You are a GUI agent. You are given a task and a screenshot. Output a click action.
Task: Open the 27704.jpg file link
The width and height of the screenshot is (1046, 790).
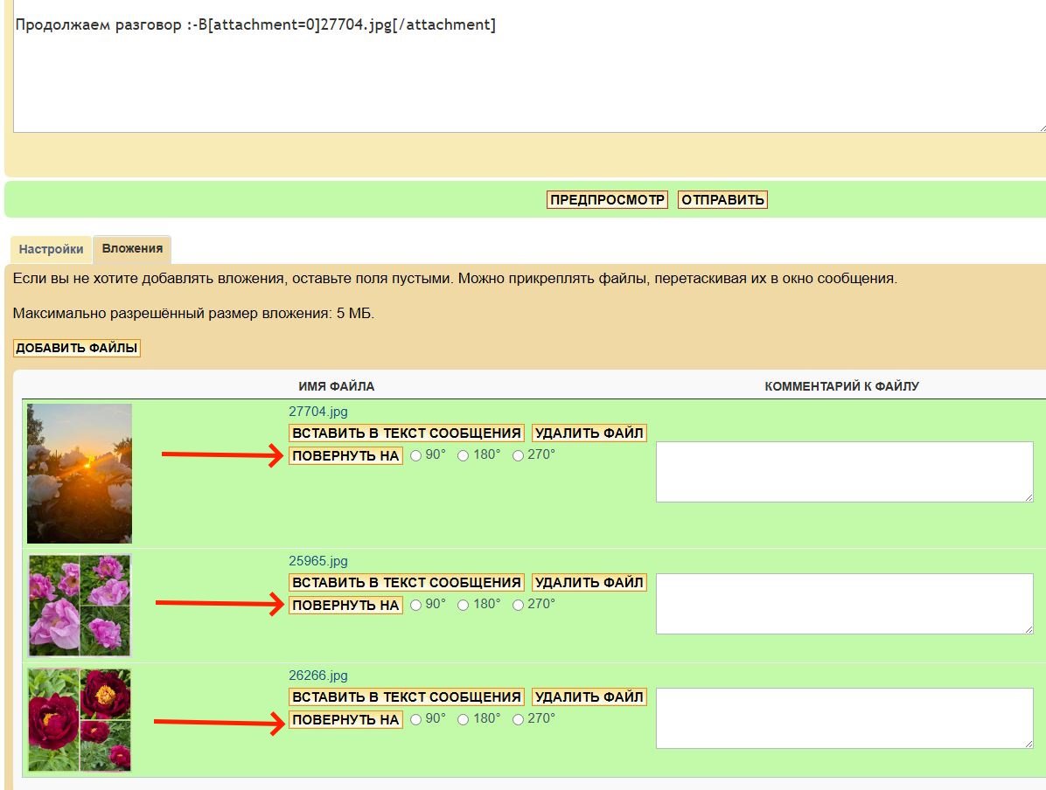(x=318, y=412)
